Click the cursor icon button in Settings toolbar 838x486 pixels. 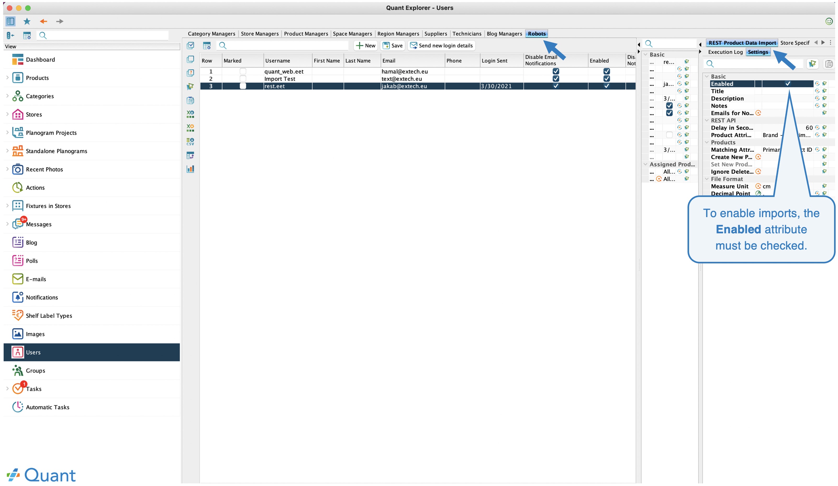(812, 64)
